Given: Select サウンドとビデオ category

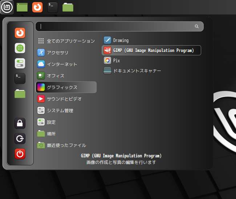Looking at the screenshot, I should 66,99.
